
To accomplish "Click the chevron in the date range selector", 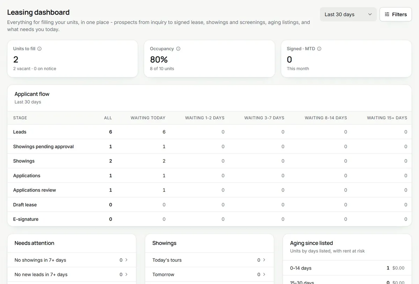I will tap(370, 14).
